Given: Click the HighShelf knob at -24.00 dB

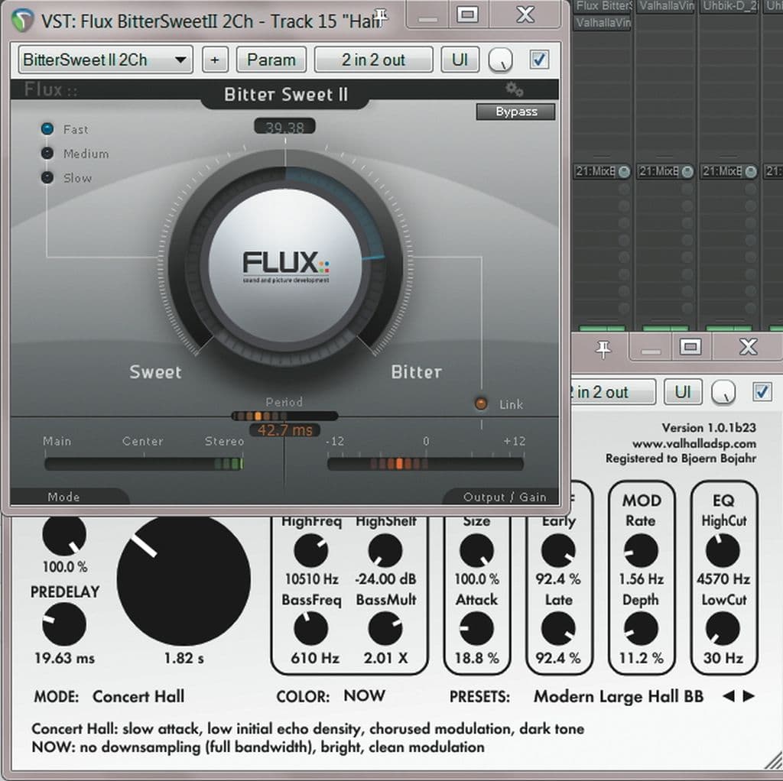Looking at the screenshot, I should click(385, 550).
